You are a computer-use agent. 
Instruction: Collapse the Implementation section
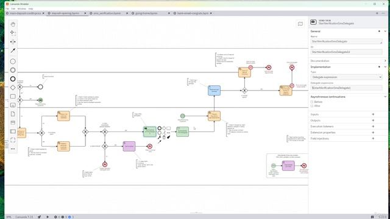[x=385, y=67]
